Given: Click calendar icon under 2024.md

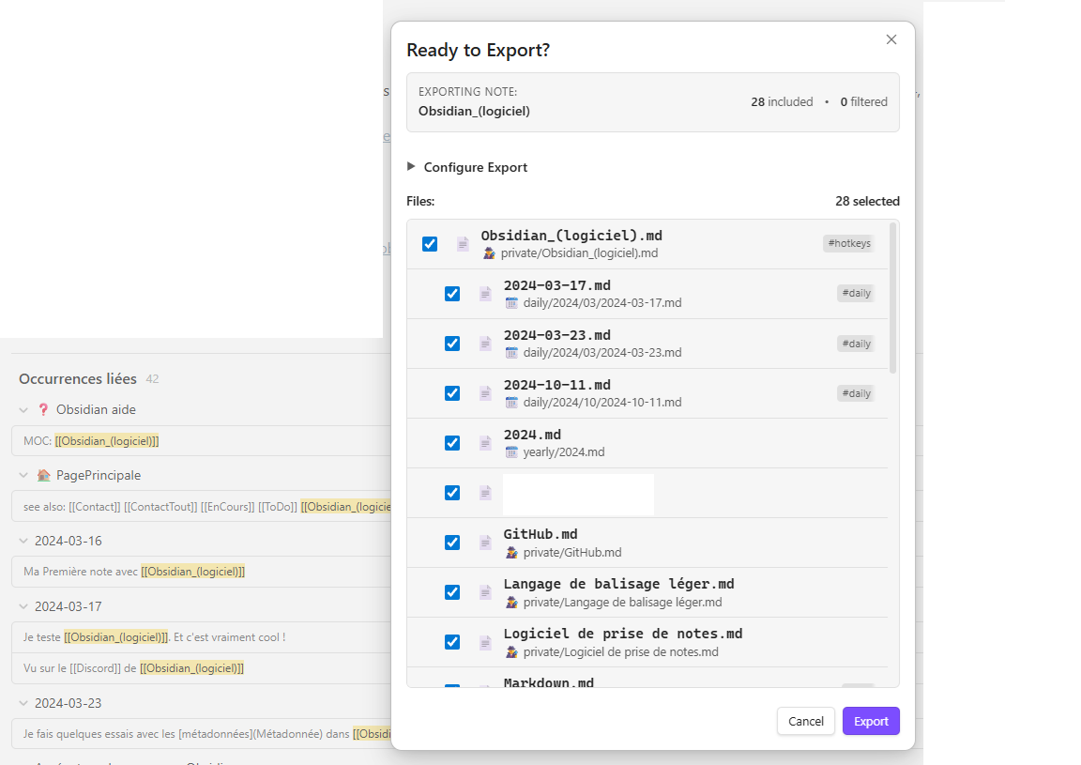Looking at the screenshot, I should tap(511, 452).
